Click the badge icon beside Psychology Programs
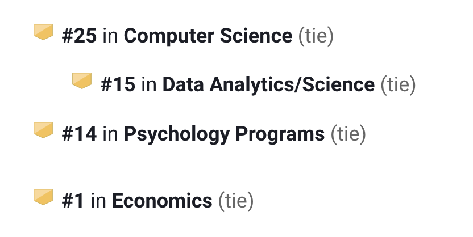 click(43, 130)
